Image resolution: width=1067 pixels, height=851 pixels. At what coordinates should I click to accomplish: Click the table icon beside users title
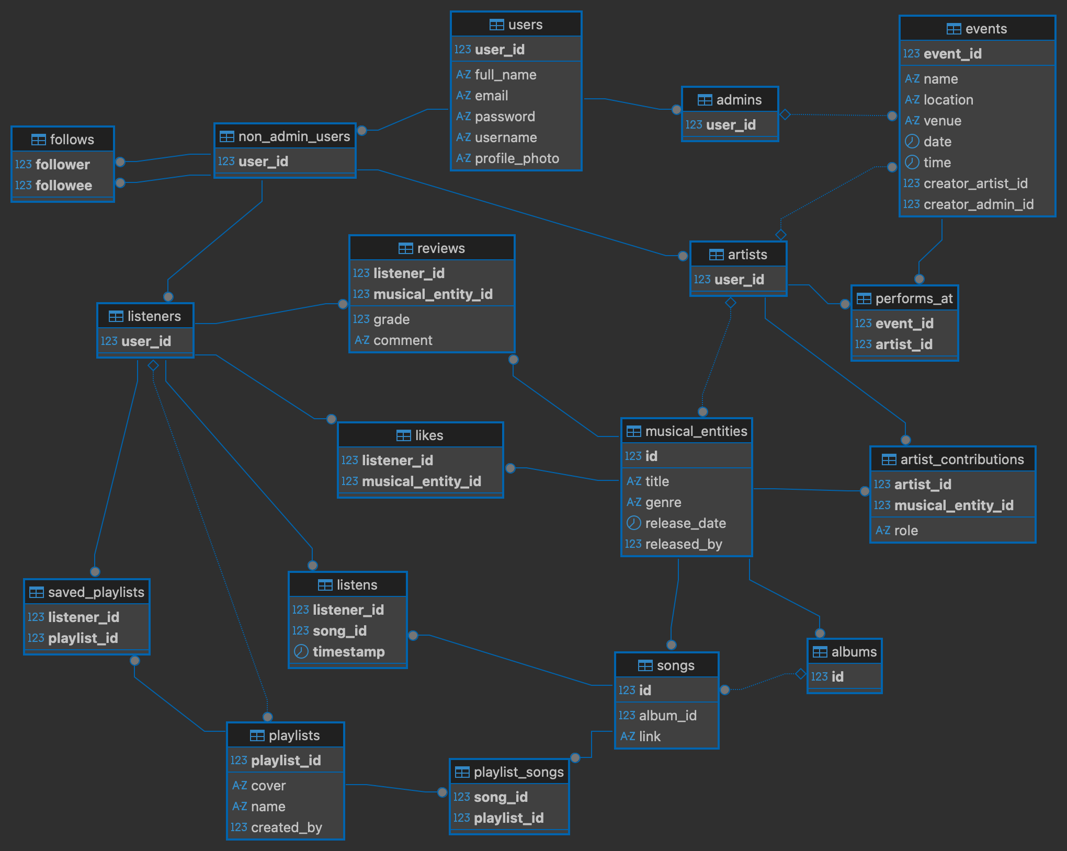pyautogui.click(x=496, y=25)
